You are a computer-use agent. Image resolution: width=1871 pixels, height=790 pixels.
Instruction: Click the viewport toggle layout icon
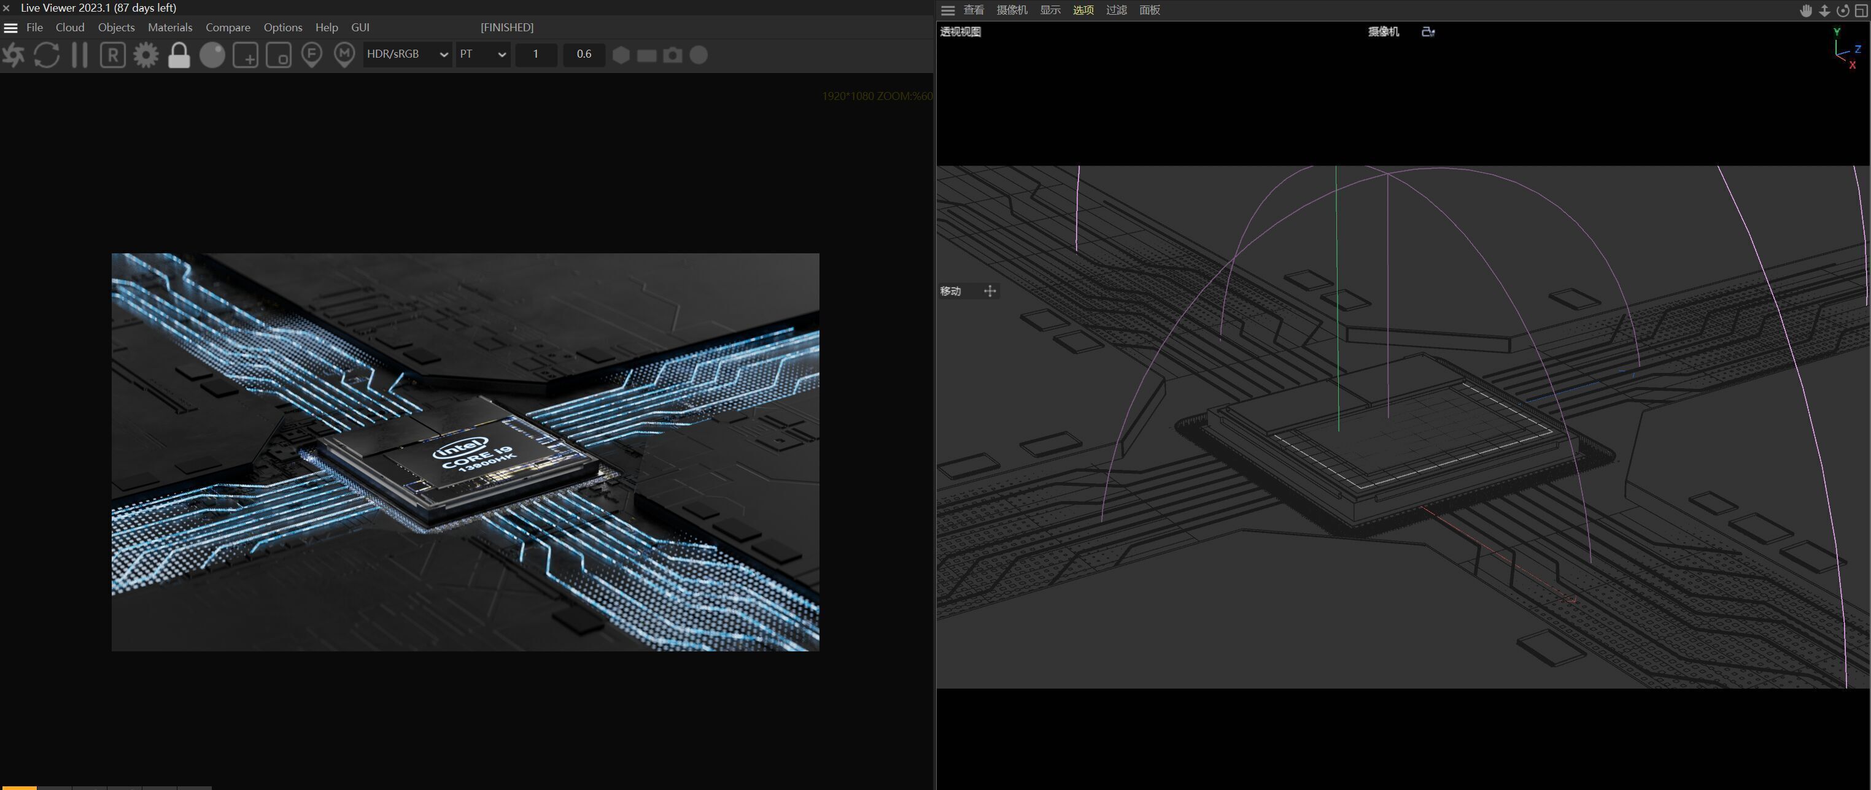coord(1861,10)
